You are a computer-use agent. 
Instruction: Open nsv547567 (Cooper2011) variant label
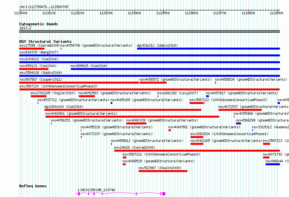tap(41, 79)
